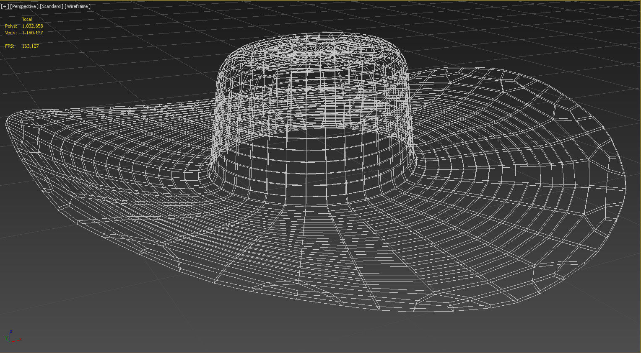Click the FPS statistics label
The height and width of the screenshot is (353, 641).
pyautogui.click(x=10, y=46)
